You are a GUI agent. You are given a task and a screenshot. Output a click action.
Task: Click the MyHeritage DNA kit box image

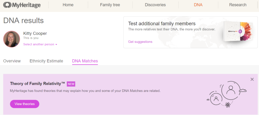coord(238,32)
